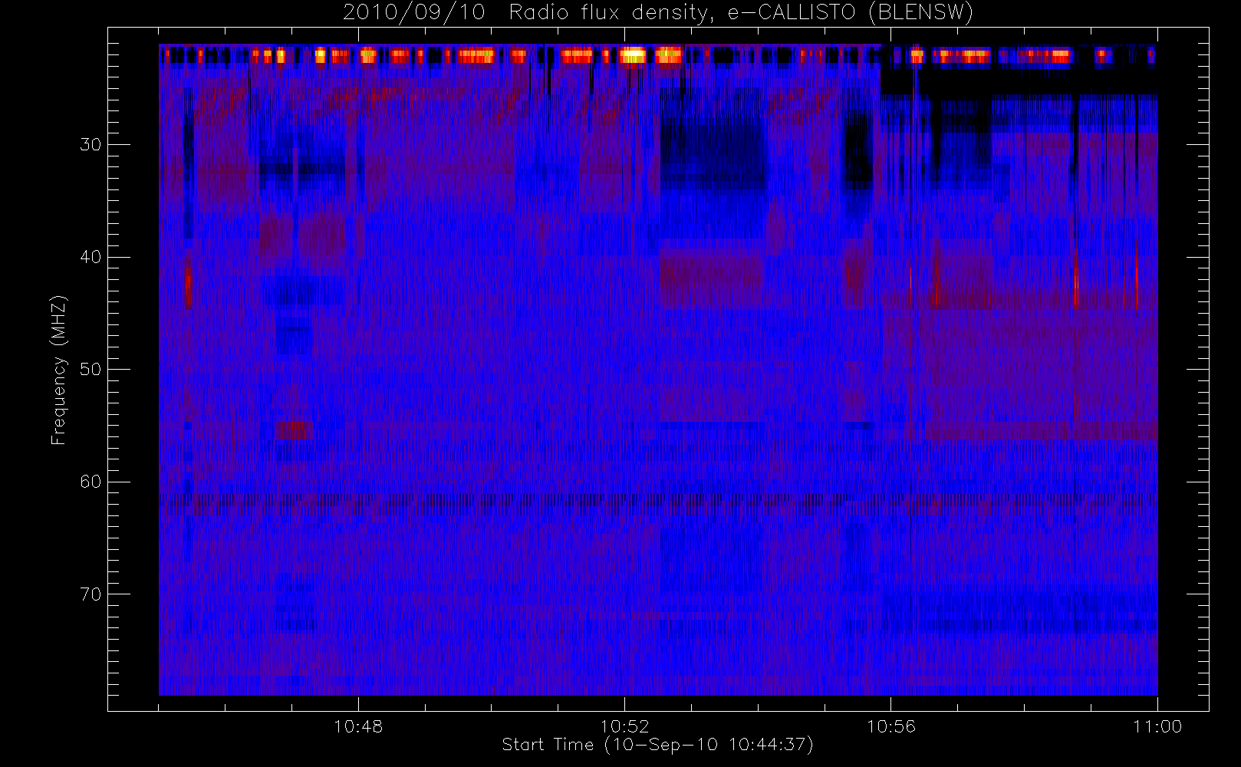Click the 70 frequency tick label
This screenshot has width=1241, height=767.
91,594
